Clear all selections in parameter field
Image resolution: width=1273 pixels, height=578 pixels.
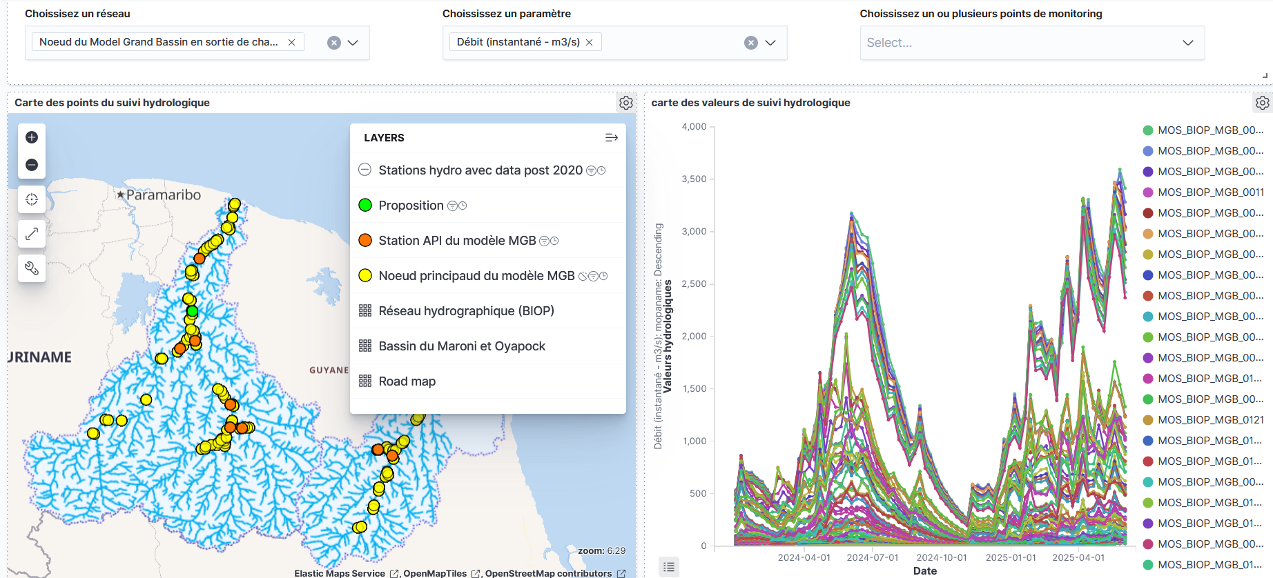(751, 43)
